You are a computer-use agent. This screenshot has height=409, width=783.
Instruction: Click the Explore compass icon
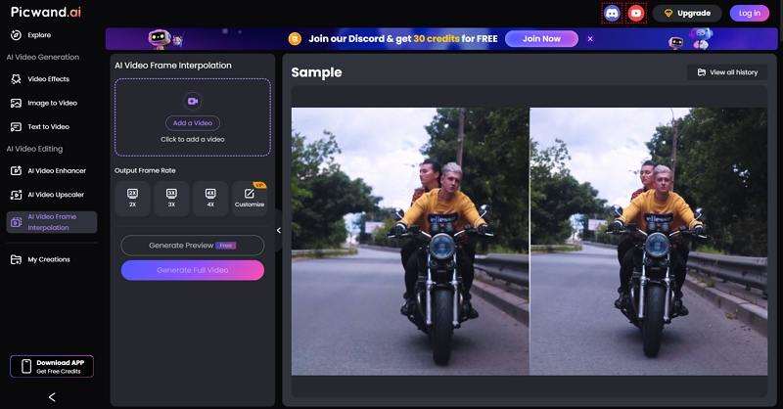[16, 35]
